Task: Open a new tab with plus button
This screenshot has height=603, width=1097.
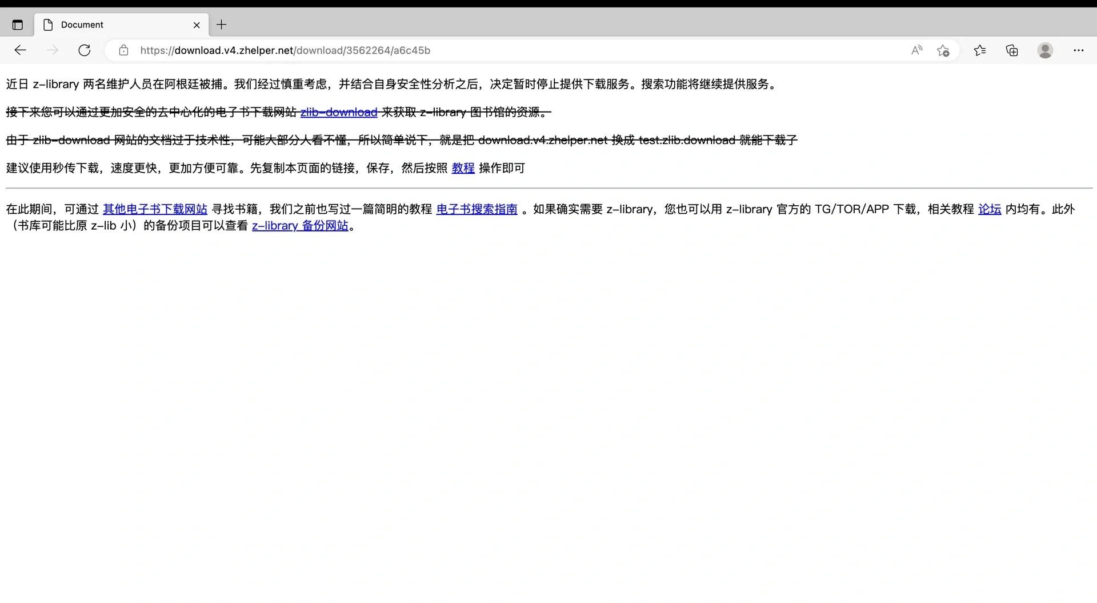Action: point(222,25)
